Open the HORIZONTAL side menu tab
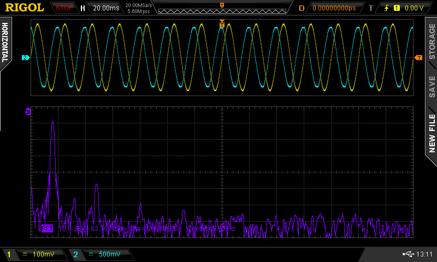 pyautogui.click(x=5, y=43)
